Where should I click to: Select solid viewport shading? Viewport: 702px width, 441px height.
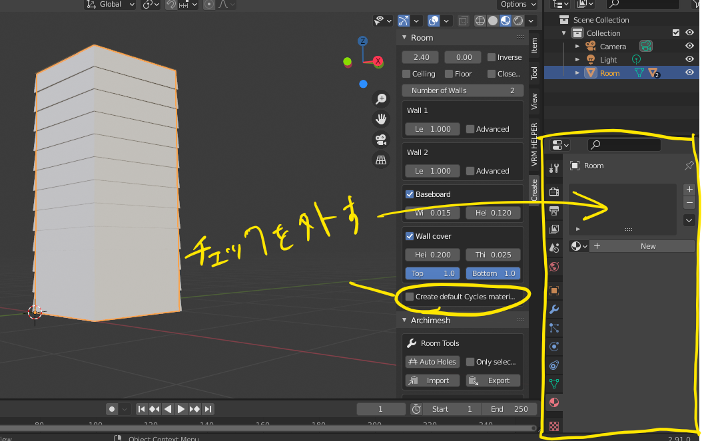click(x=492, y=21)
